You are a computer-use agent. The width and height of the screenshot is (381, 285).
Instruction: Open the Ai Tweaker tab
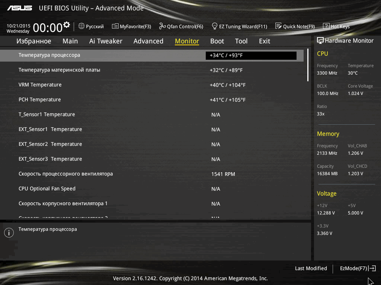coord(106,41)
